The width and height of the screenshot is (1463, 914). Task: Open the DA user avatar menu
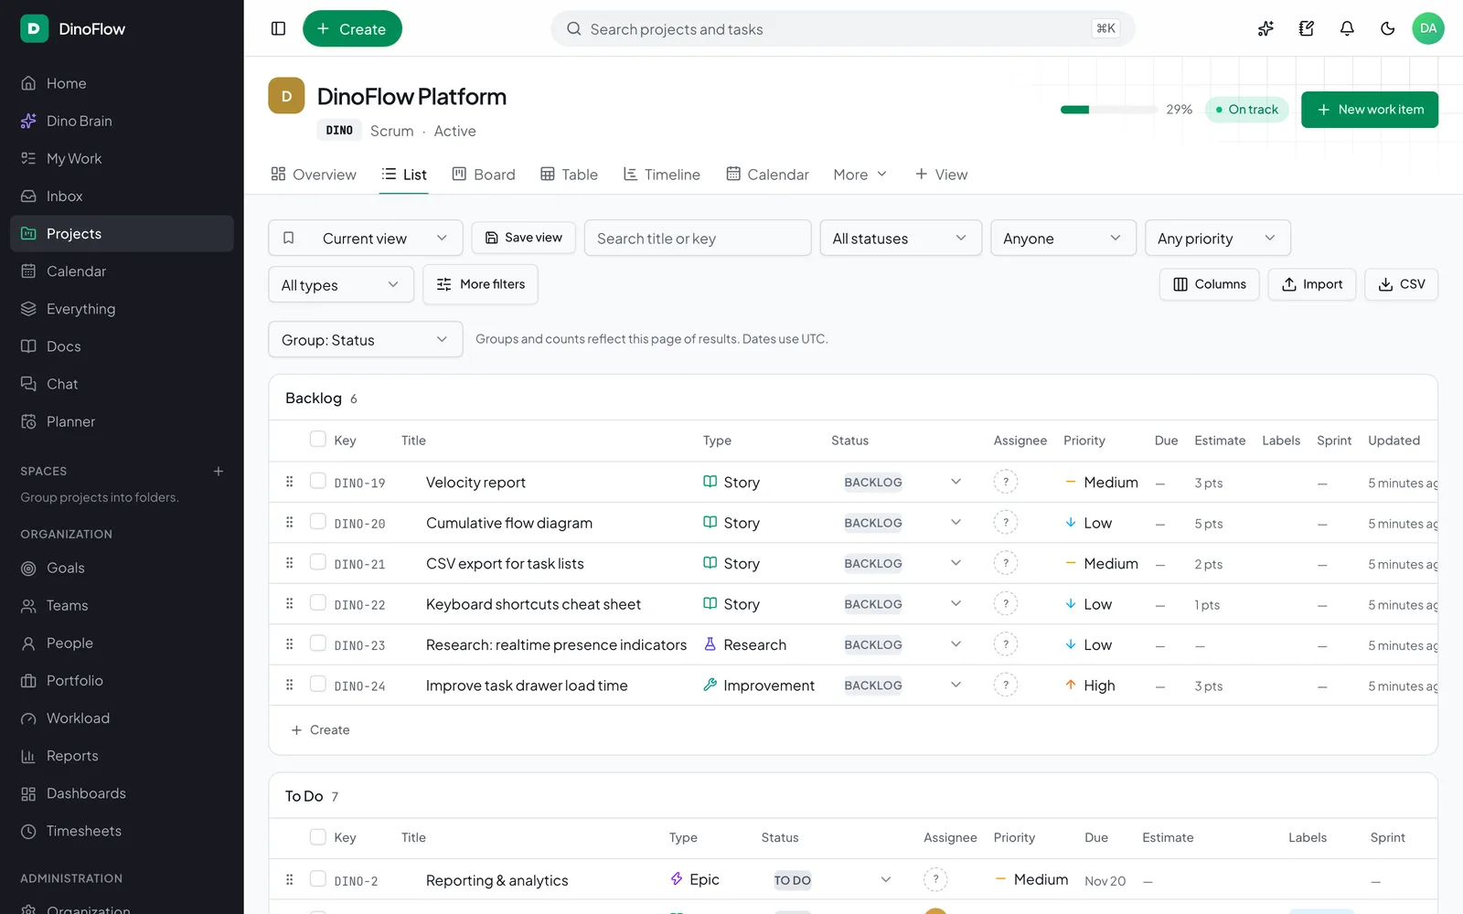click(x=1428, y=28)
